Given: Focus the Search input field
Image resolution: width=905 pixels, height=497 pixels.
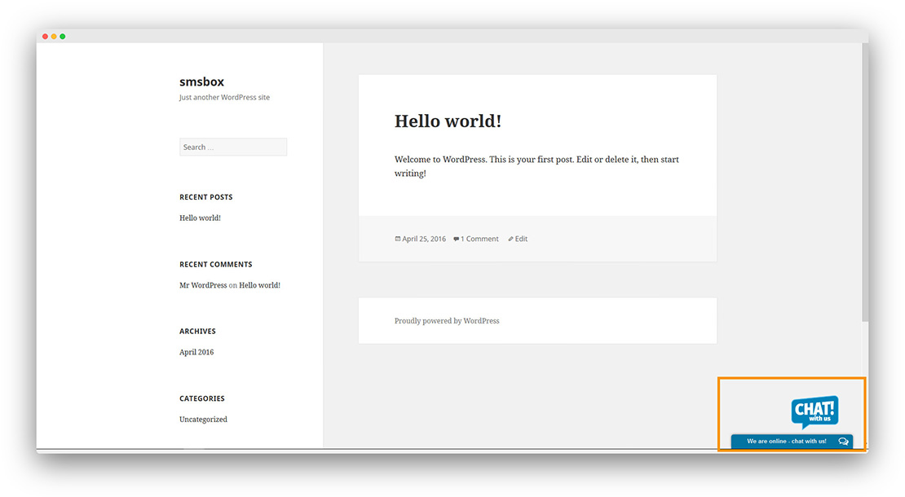Looking at the screenshot, I should click(x=233, y=147).
